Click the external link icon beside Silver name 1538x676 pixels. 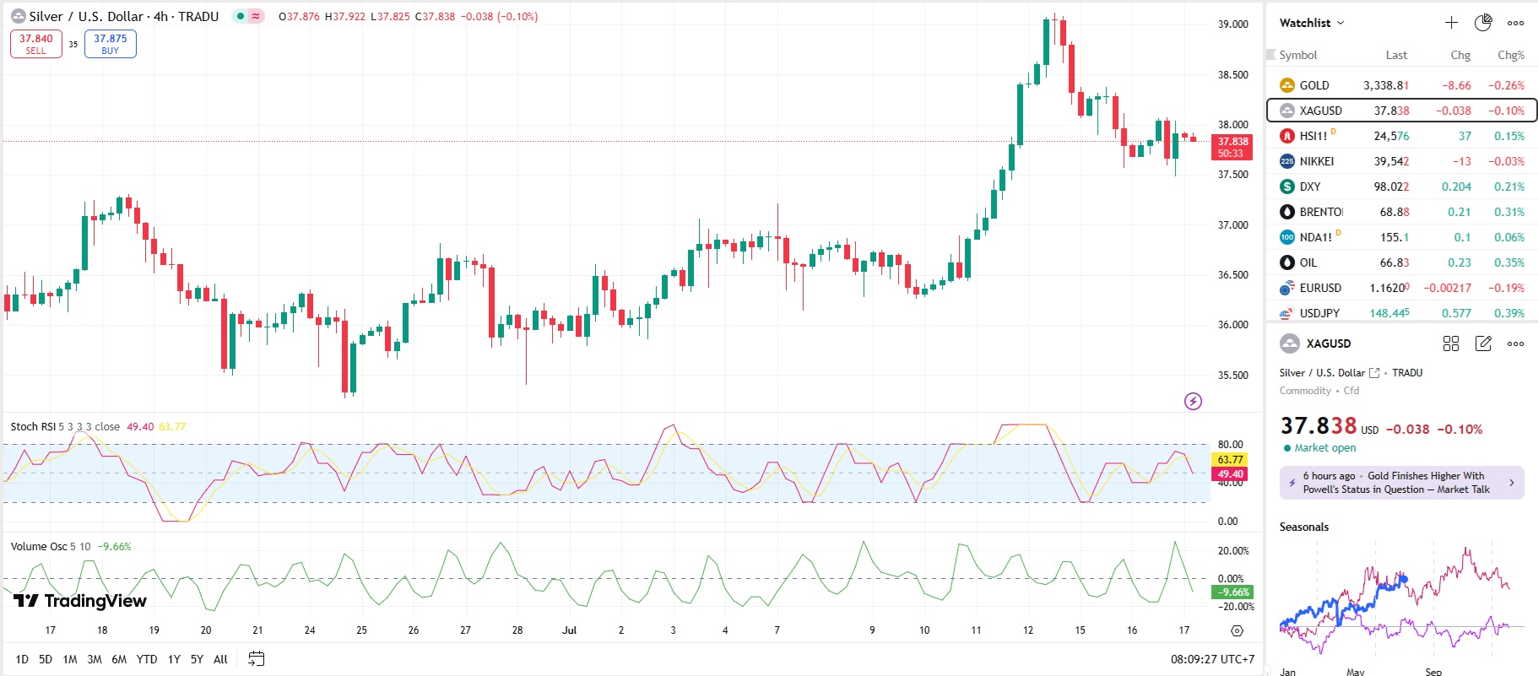pos(1374,373)
